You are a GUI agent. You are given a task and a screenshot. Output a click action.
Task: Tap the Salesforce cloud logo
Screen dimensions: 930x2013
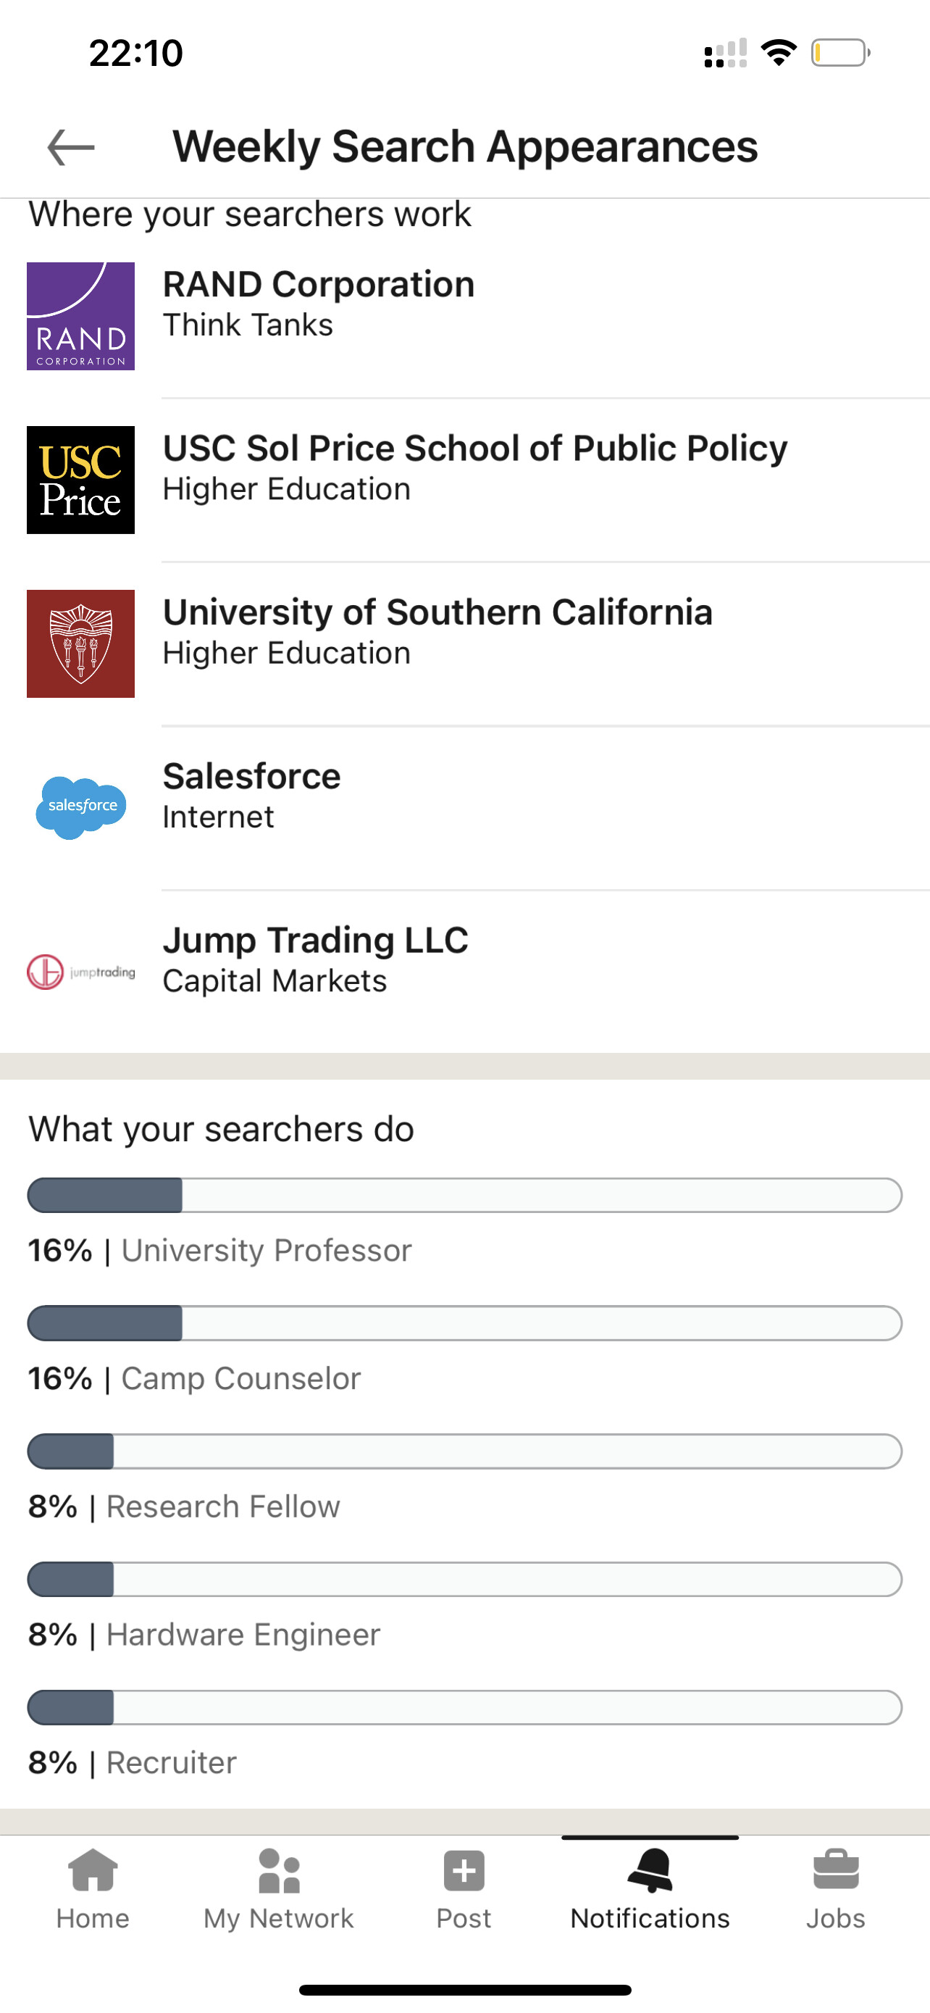click(80, 807)
